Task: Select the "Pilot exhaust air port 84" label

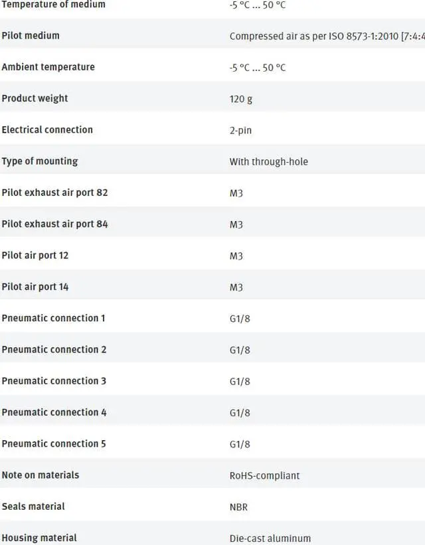Action: pos(54,224)
